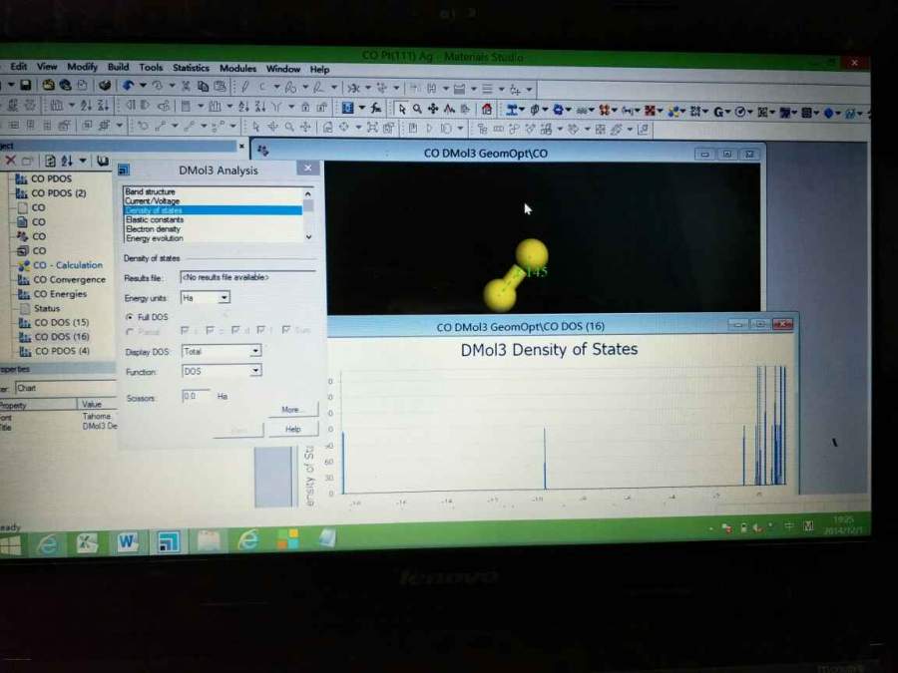The width and height of the screenshot is (898, 673).
Task: Toggle the f orbital checkbox
Action: pyautogui.click(x=260, y=330)
